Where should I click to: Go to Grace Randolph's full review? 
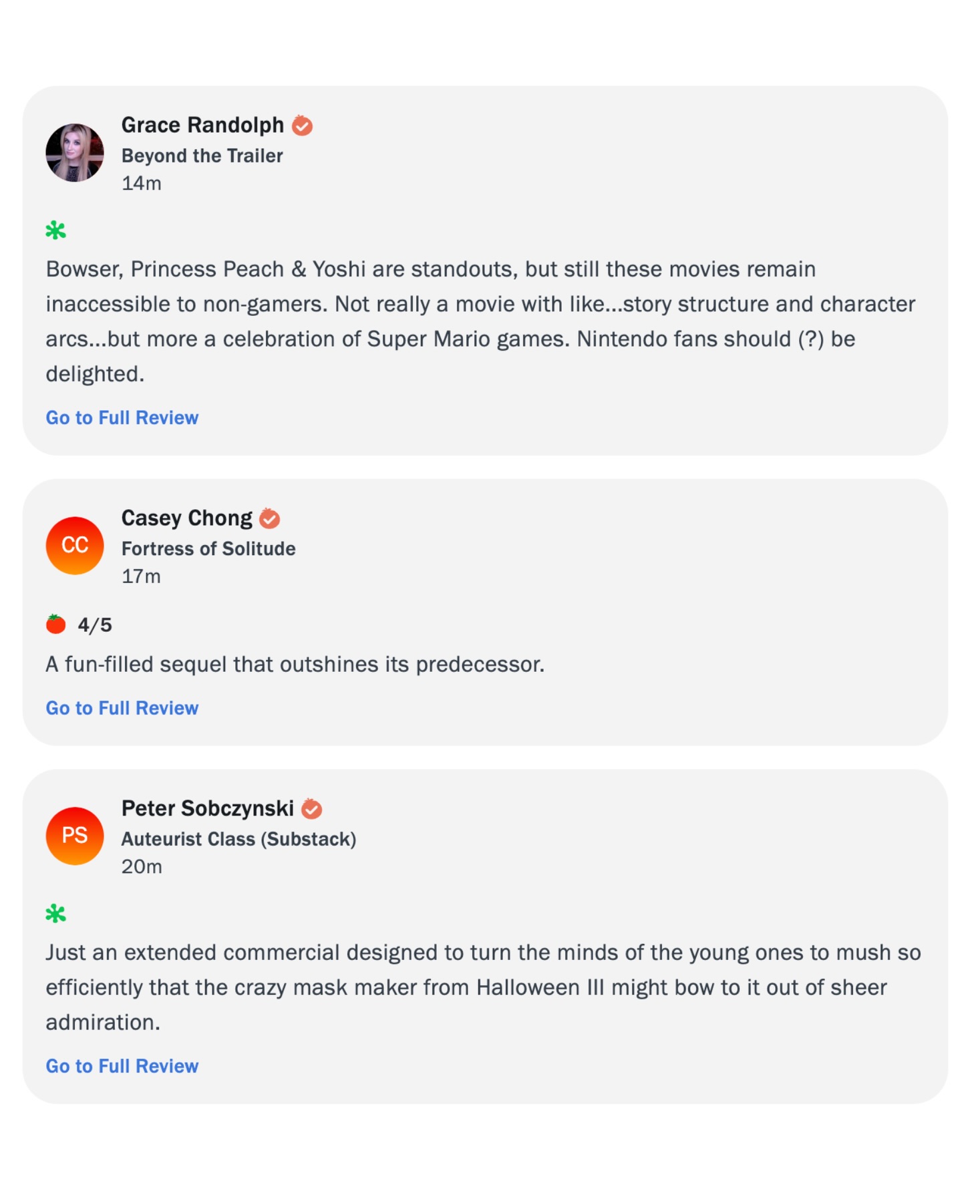pyautogui.click(x=122, y=417)
